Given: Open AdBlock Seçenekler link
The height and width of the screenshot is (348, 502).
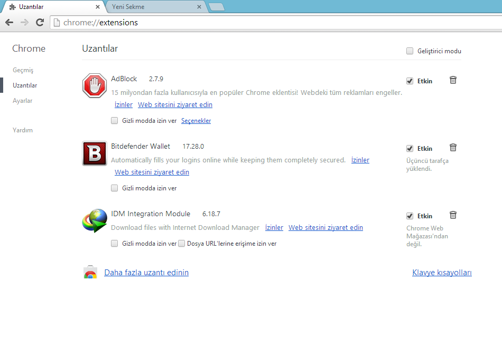Looking at the screenshot, I should pyautogui.click(x=196, y=120).
